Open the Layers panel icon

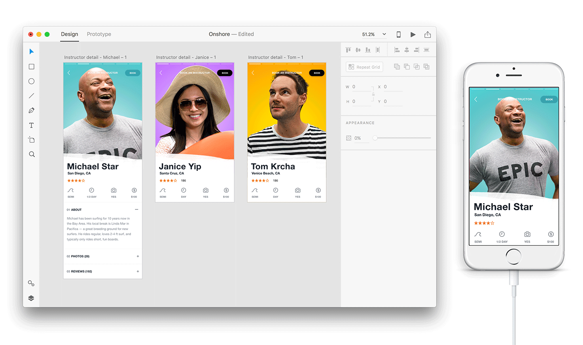31,298
